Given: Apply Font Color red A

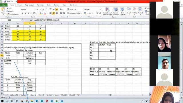Looking at the screenshot, I should coord(45,13).
